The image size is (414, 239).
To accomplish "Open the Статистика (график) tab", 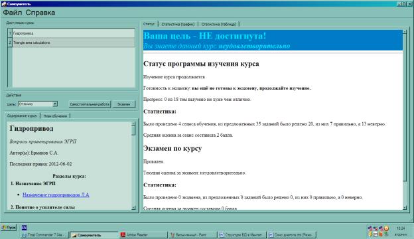I will pos(178,25).
